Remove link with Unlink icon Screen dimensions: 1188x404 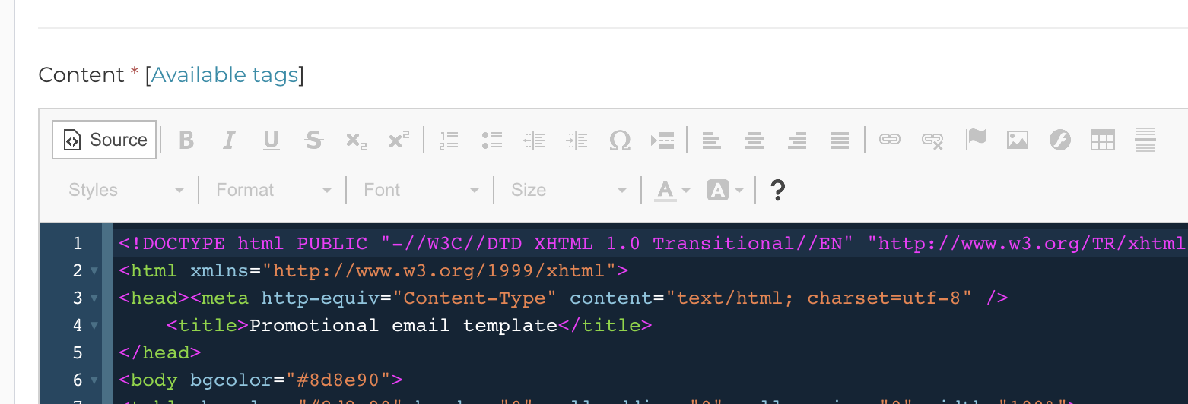[932, 140]
